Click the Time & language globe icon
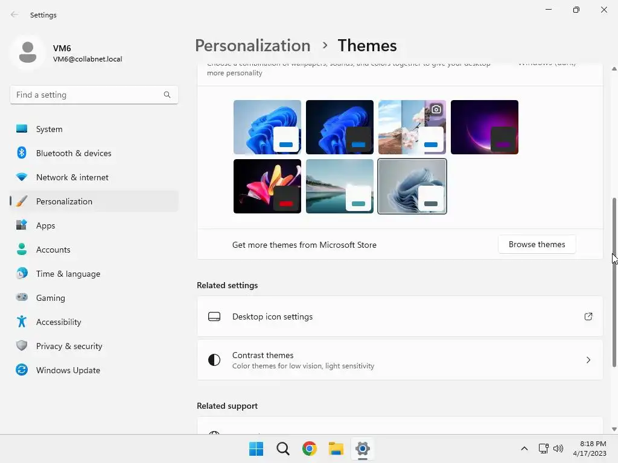 (x=22, y=273)
